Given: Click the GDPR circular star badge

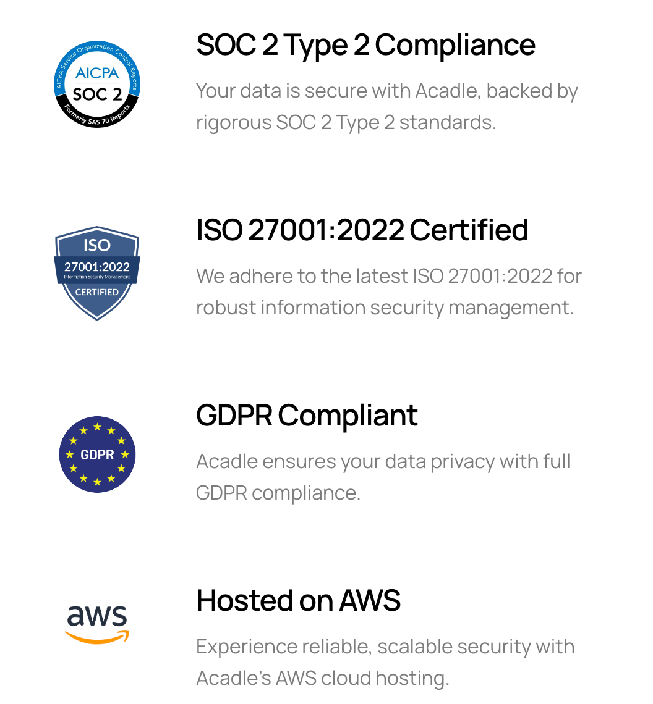Looking at the screenshot, I should tap(97, 455).
